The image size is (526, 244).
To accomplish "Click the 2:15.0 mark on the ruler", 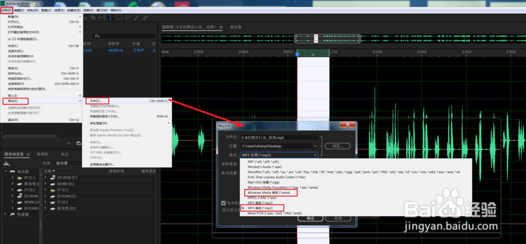I will point(377,52).
